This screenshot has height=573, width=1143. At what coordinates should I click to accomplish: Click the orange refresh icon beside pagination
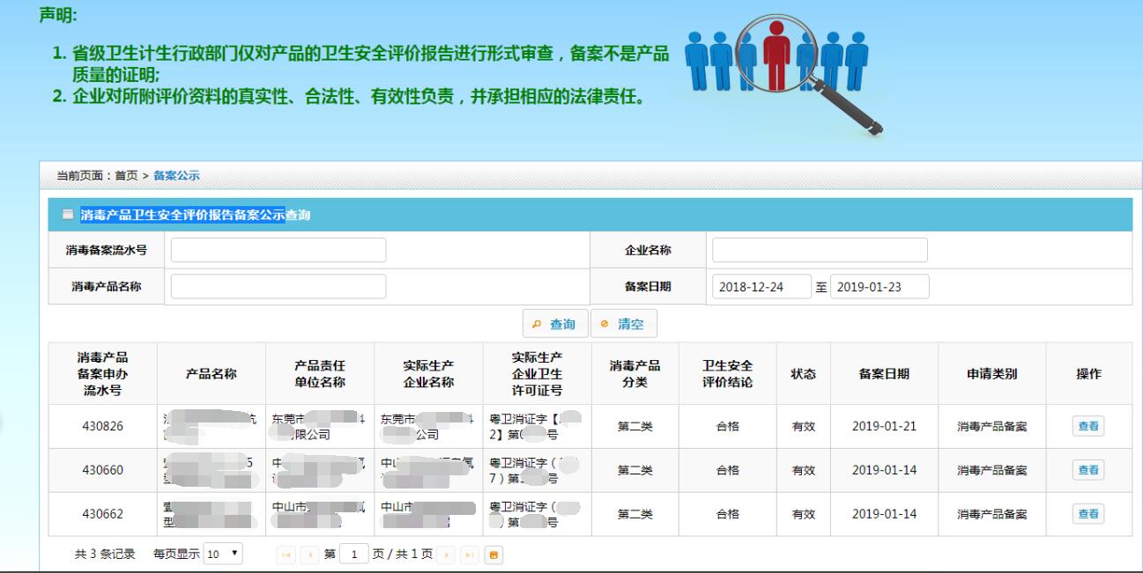494,555
